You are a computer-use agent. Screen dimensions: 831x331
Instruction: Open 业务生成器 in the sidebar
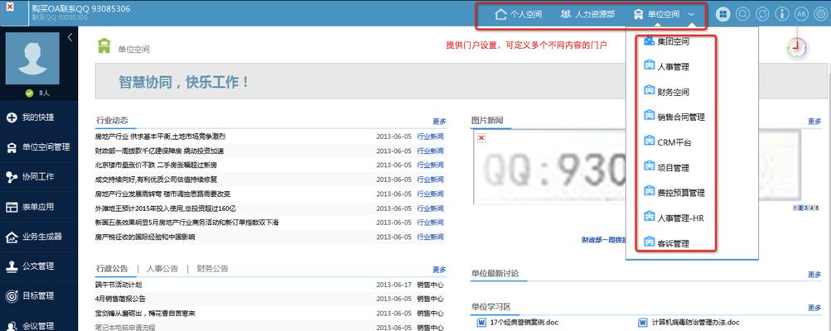click(x=39, y=237)
